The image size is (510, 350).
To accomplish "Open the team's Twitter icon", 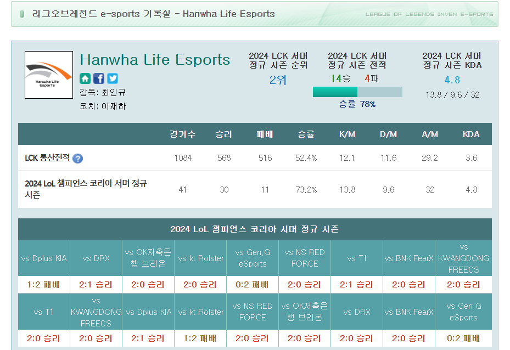I will click(x=113, y=78).
